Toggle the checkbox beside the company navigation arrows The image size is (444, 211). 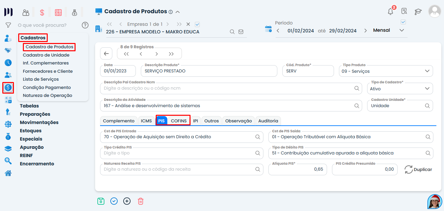tap(197, 24)
